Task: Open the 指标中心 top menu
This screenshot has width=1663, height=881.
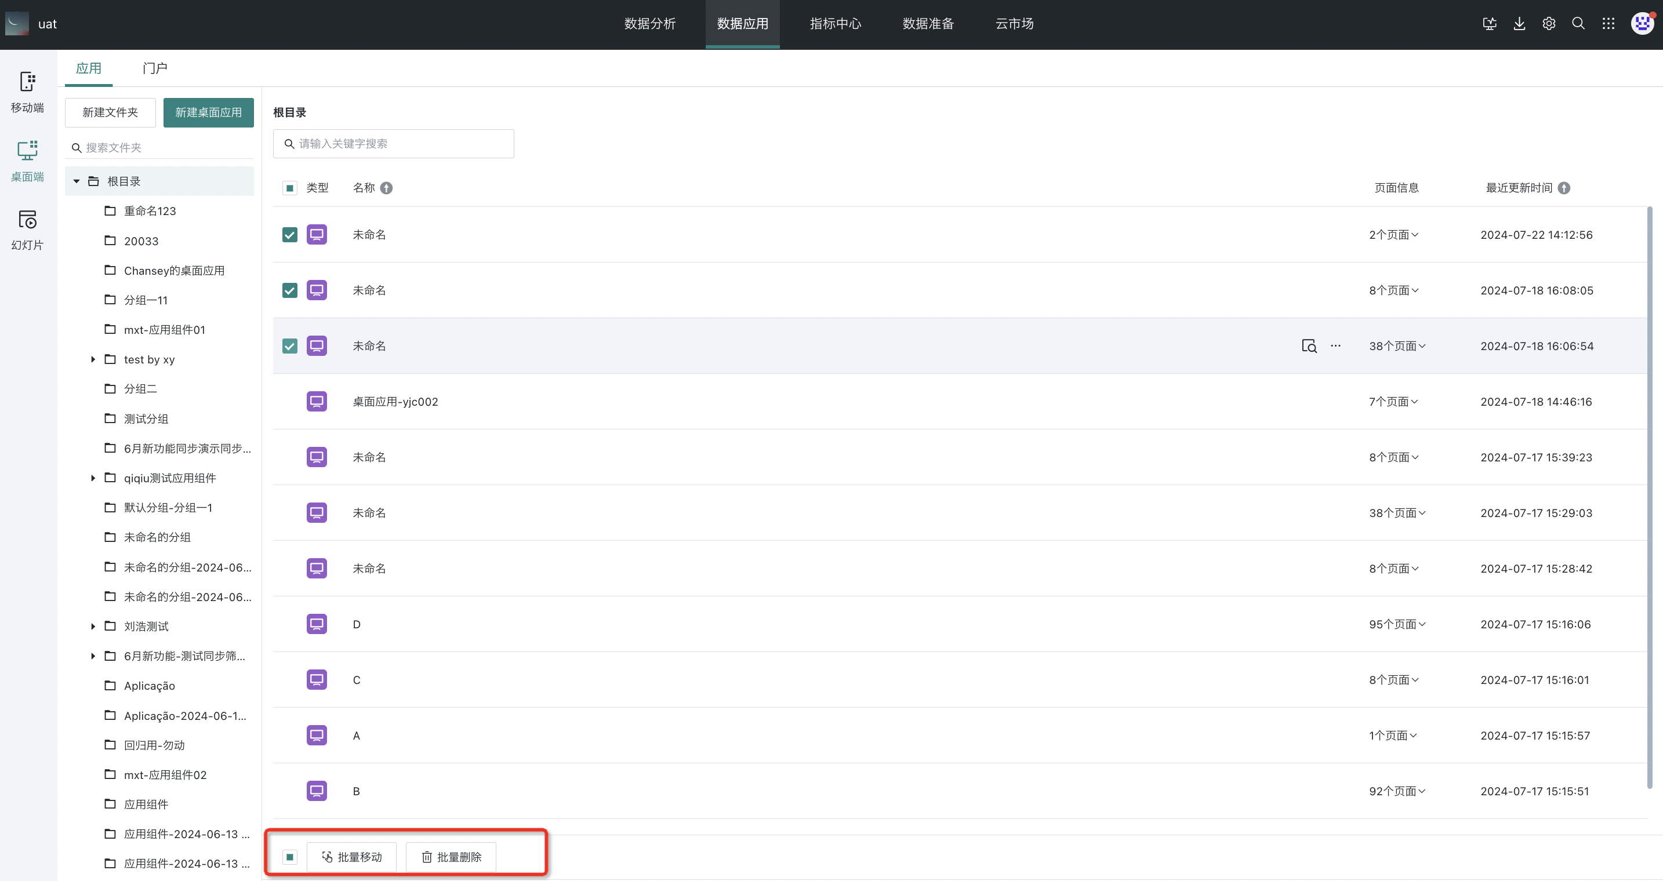Action: tap(836, 24)
